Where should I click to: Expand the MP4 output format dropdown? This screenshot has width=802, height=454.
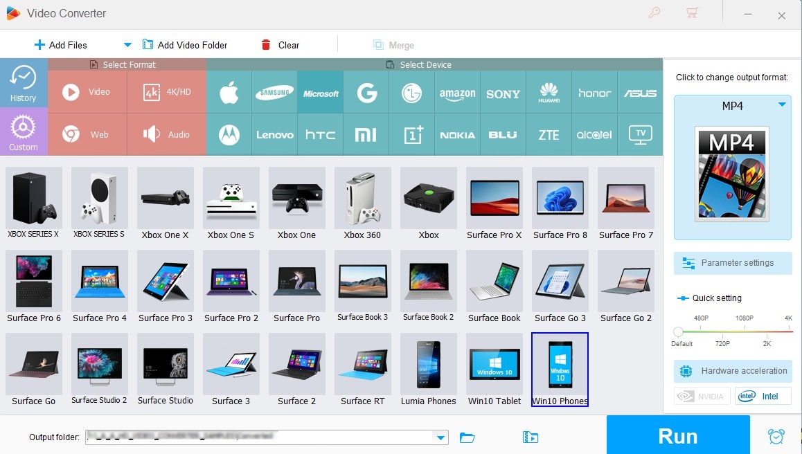(x=782, y=105)
